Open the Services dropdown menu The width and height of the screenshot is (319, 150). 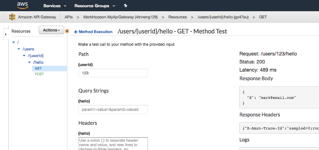click(x=55, y=6)
